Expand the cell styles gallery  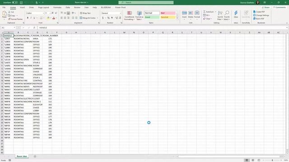pyautogui.click(x=177, y=18)
